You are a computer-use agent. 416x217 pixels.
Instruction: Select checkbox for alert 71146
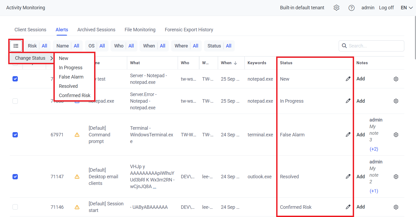(15, 207)
